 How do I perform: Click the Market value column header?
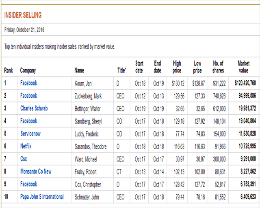244,67
